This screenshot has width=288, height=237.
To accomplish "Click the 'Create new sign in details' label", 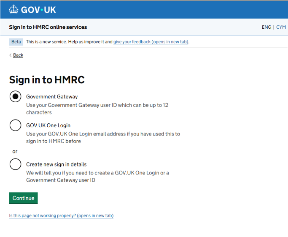I will coord(57,164).
